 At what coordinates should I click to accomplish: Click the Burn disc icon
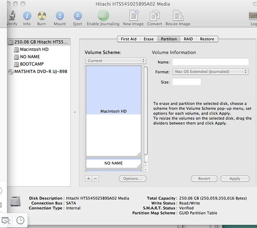[x=42, y=16]
